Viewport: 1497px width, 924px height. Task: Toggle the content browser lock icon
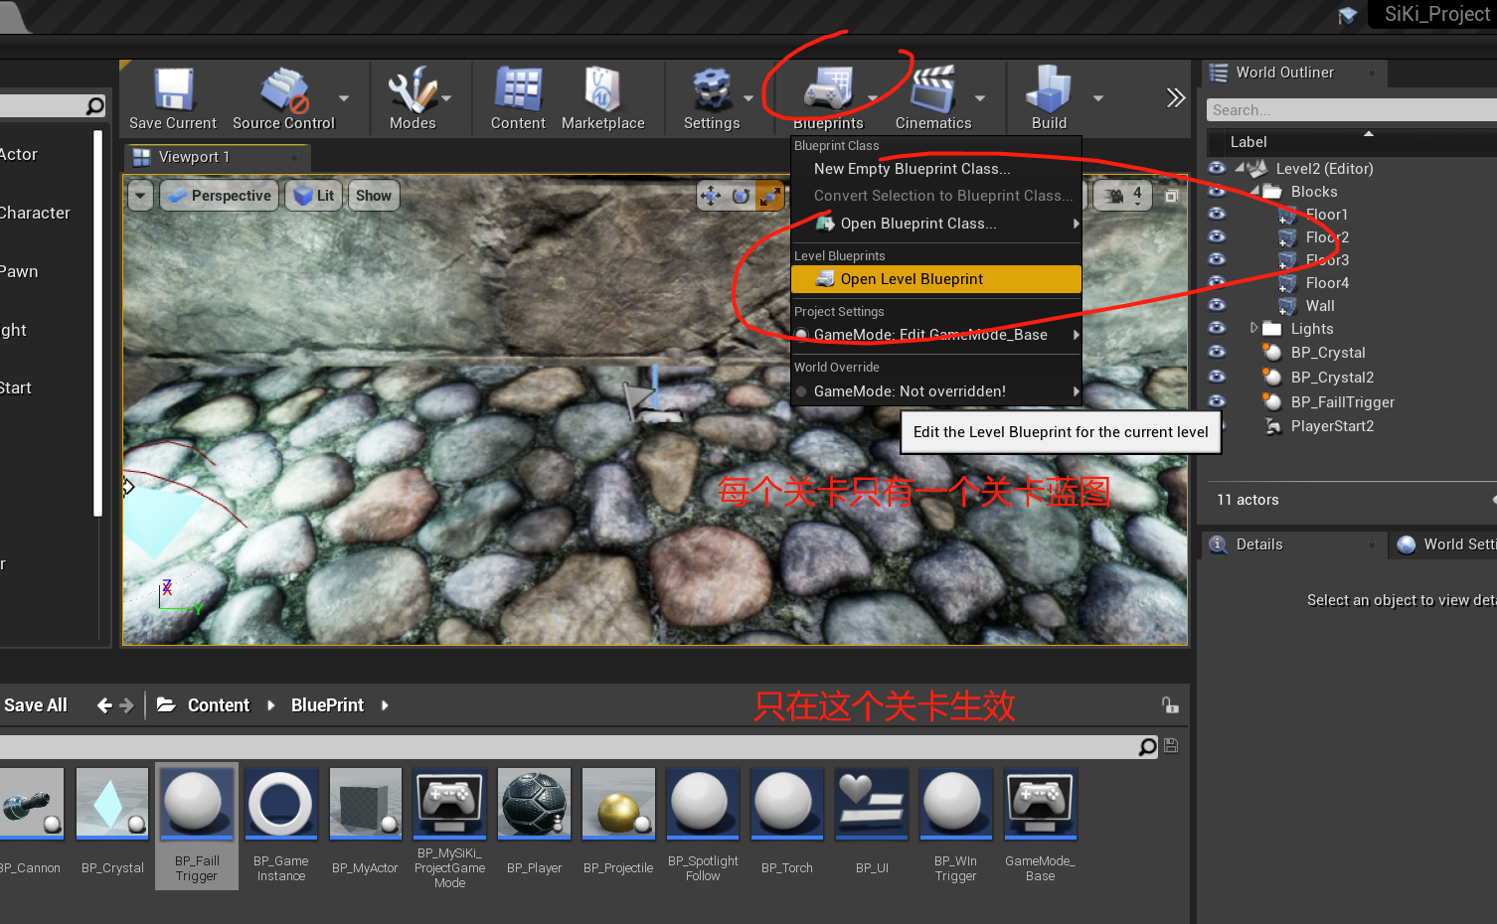tap(1170, 705)
